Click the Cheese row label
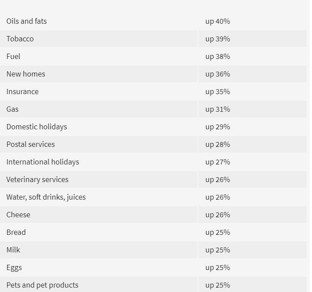Screen dimensions: 312x292 [19, 215]
